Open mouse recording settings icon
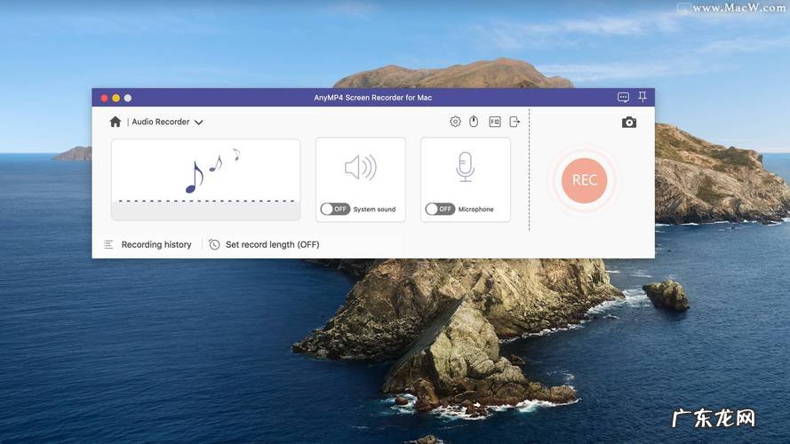The height and width of the screenshot is (444, 790). click(x=474, y=122)
